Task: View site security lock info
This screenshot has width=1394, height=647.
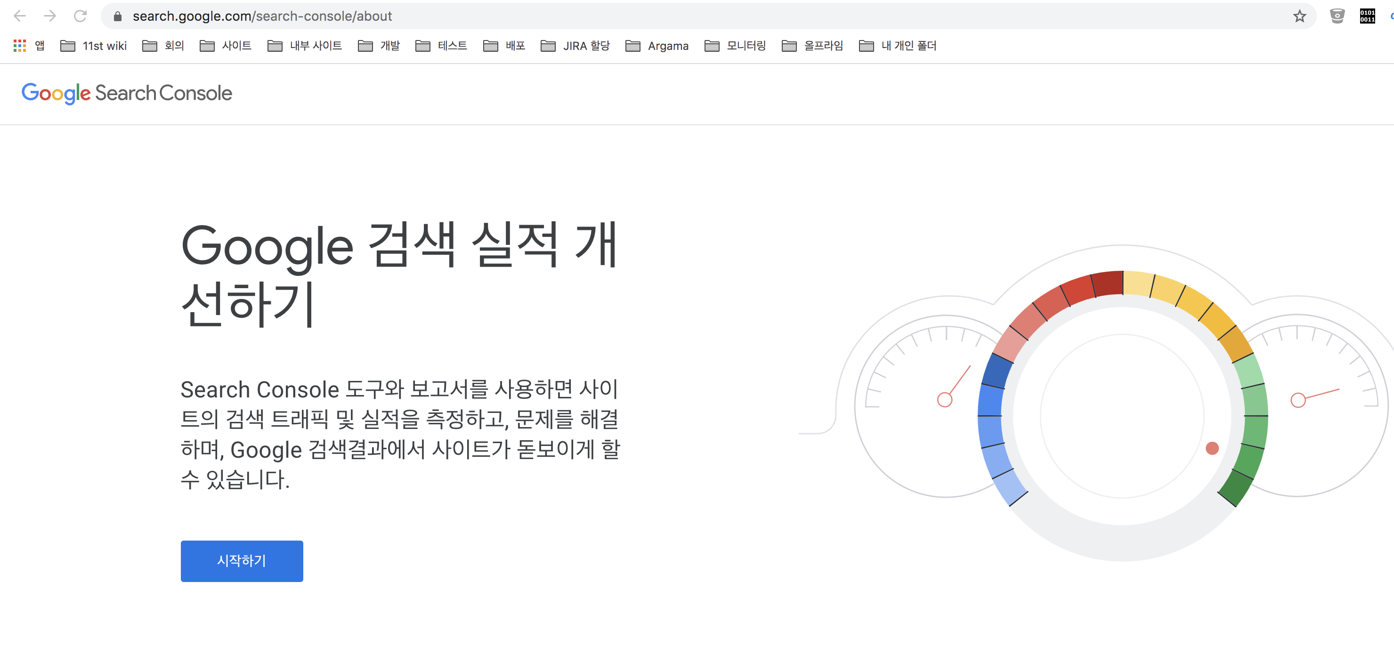Action: point(117,16)
